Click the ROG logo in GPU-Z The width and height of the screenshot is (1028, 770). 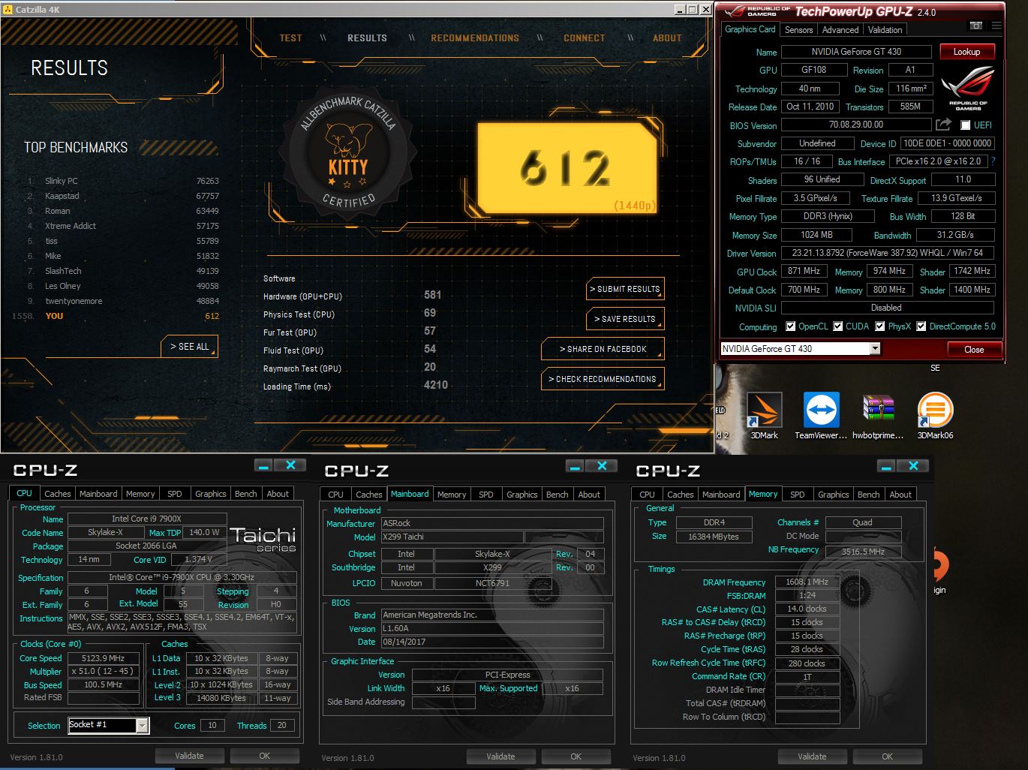click(968, 88)
